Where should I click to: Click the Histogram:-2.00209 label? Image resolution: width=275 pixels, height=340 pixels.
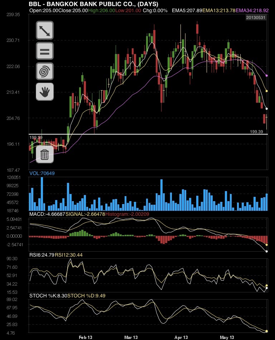click(127, 214)
